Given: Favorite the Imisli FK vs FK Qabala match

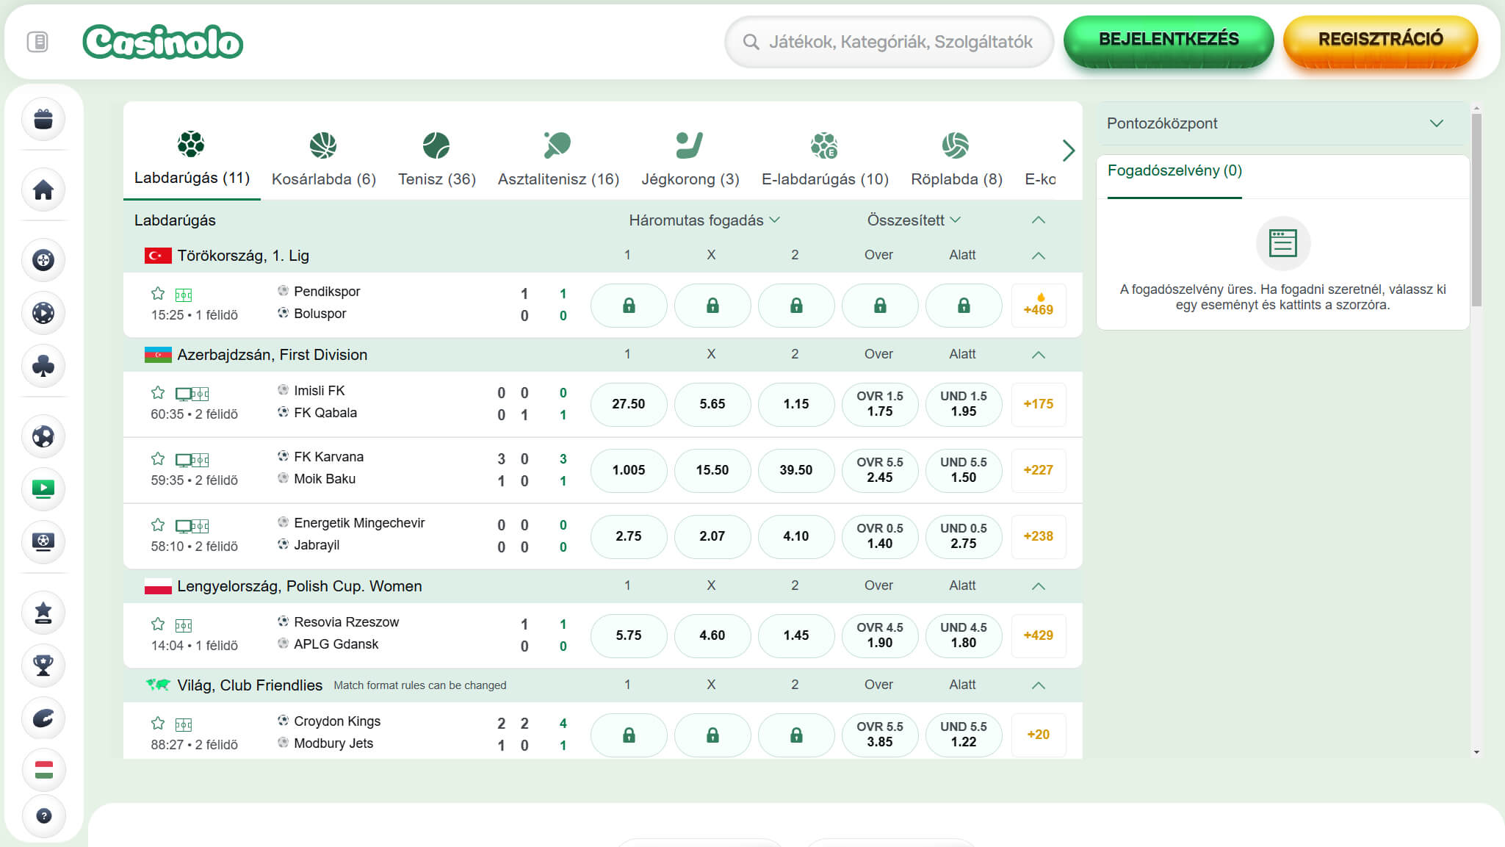Looking at the screenshot, I should click(158, 393).
